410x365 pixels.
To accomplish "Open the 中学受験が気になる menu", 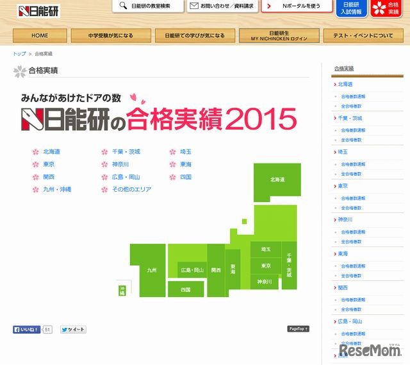I will point(111,35).
